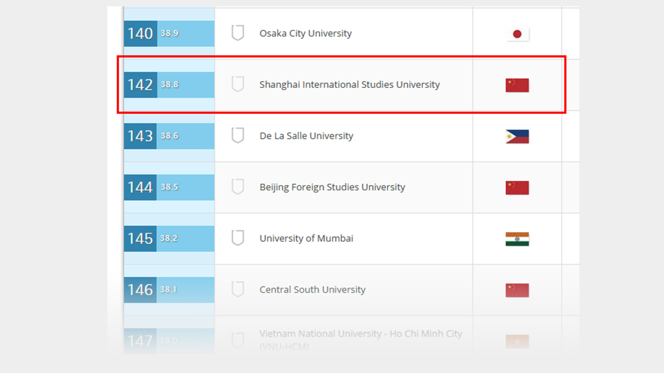Click the shield icon beside University of Mumbai
The width and height of the screenshot is (664, 373).
(238, 238)
